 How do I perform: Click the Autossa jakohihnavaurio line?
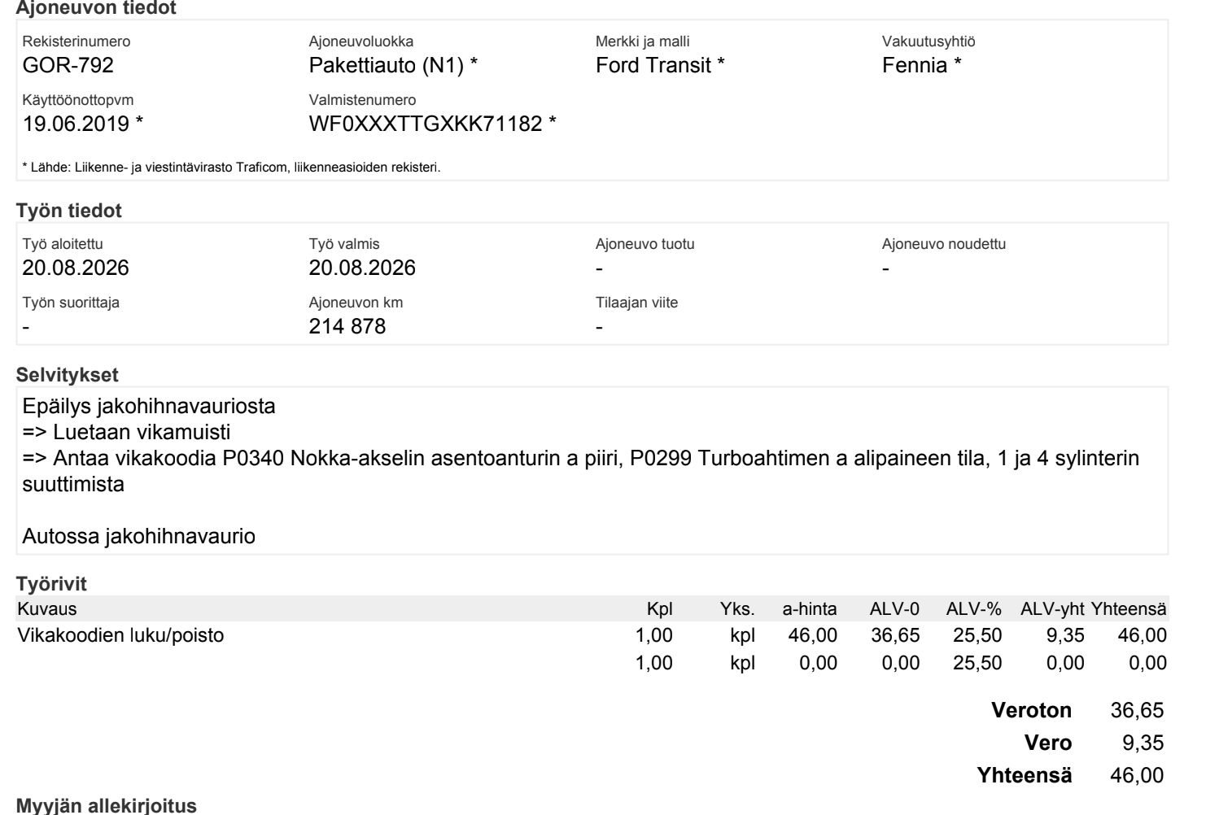[138, 537]
